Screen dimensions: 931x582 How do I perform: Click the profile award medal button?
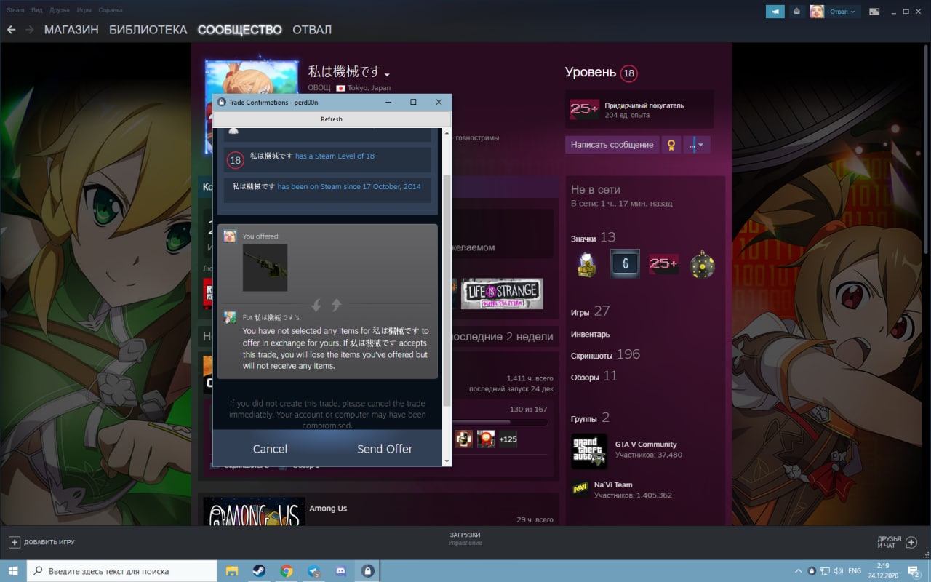671,145
